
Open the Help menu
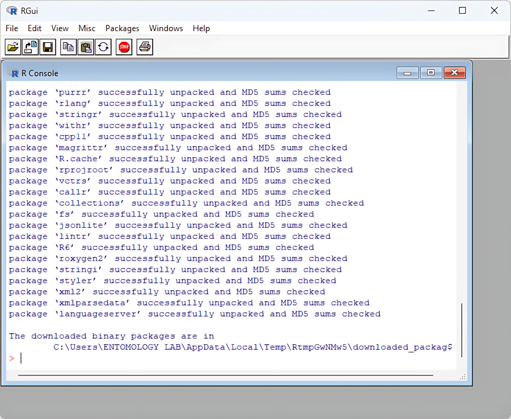201,28
